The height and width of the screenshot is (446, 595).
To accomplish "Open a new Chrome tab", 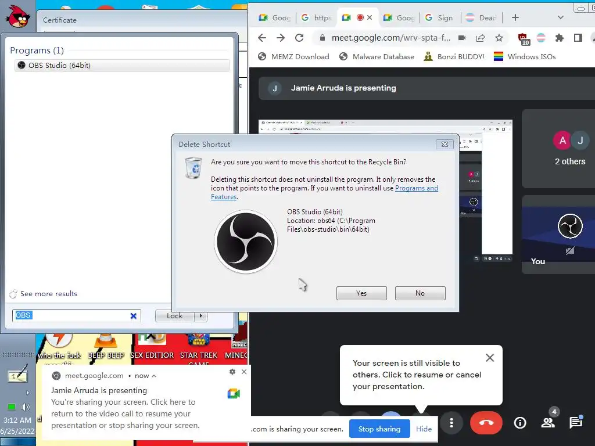I will pos(515,17).
